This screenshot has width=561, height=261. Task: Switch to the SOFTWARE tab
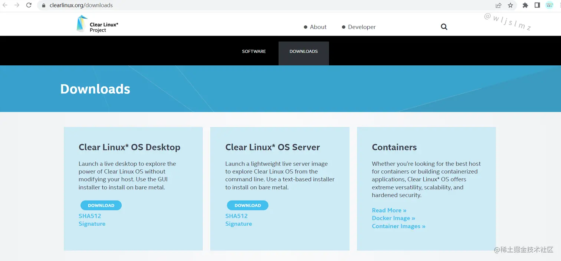254,52
